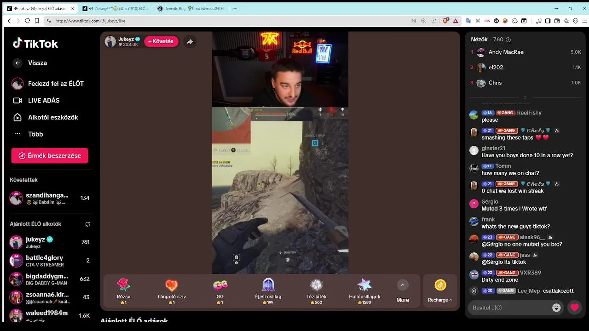The width and height of the screenshot is (589, 331).
Task: Click VXR389 username in chat
Action: pyautogui.click(x=531, y=273)
